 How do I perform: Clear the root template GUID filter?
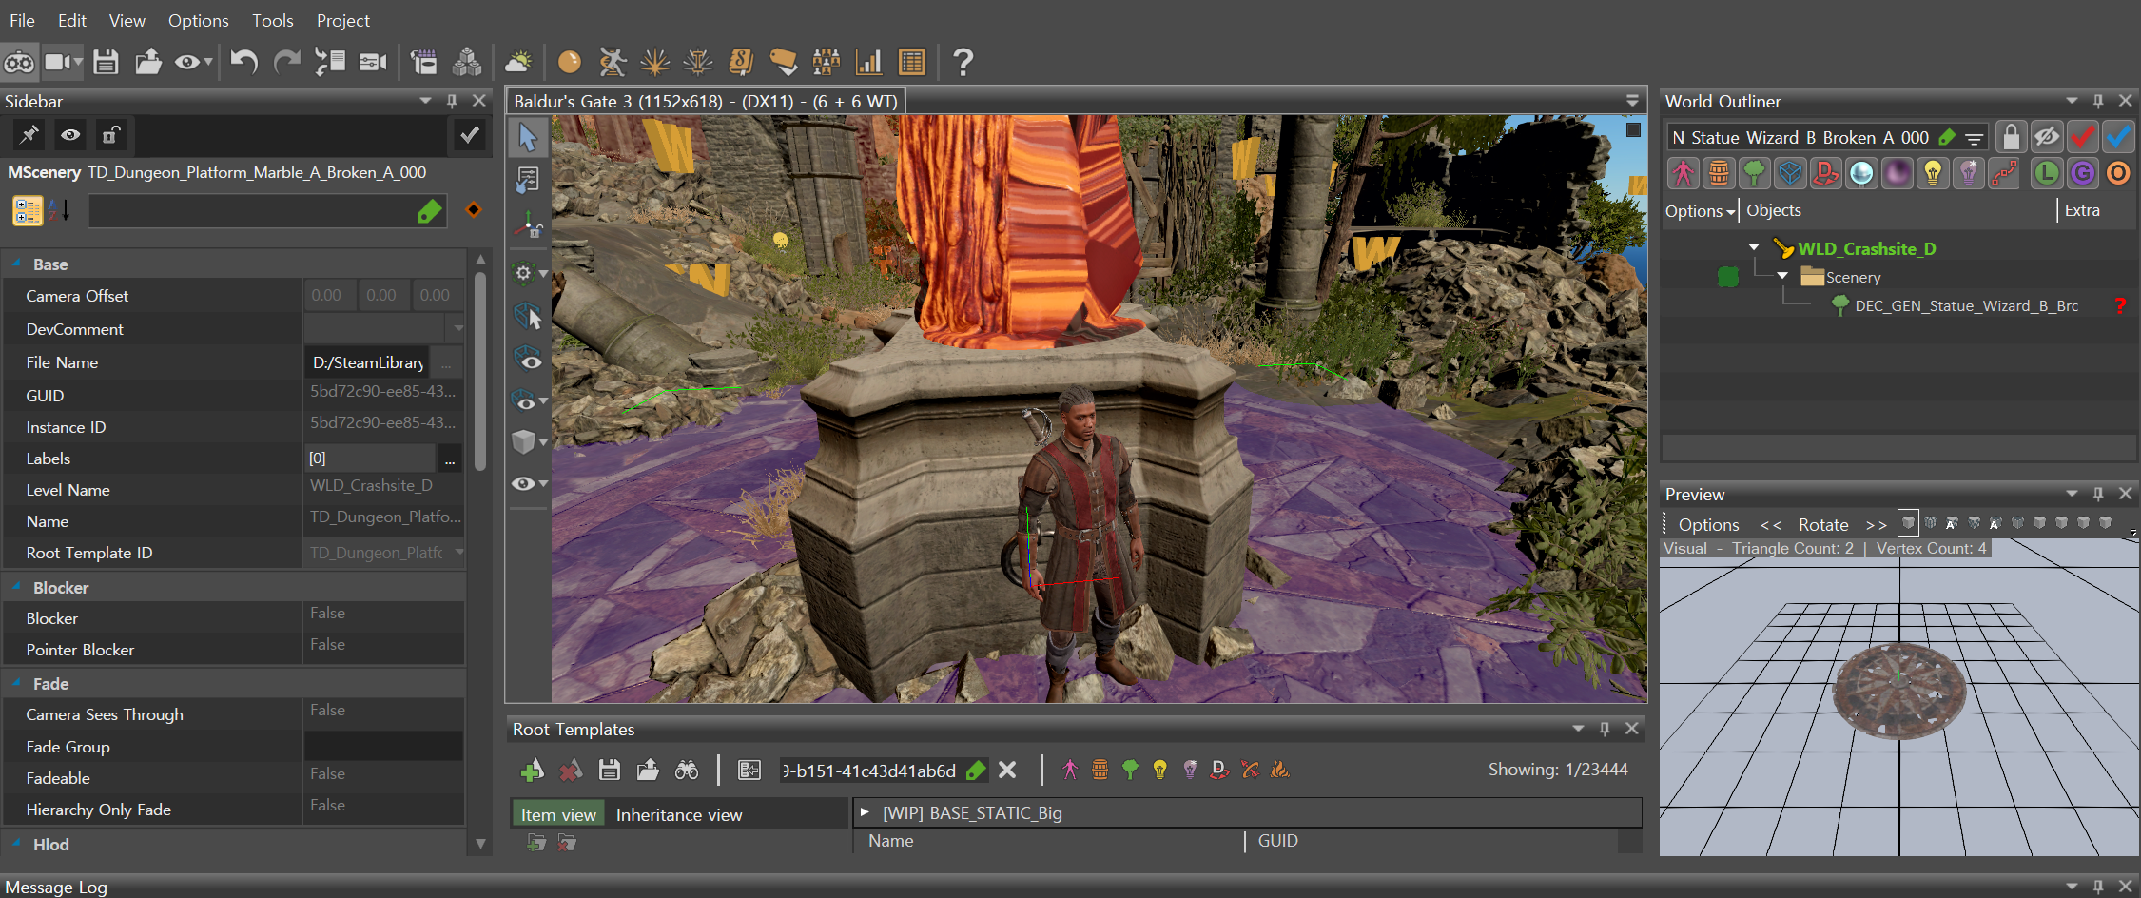point(1007,771)
